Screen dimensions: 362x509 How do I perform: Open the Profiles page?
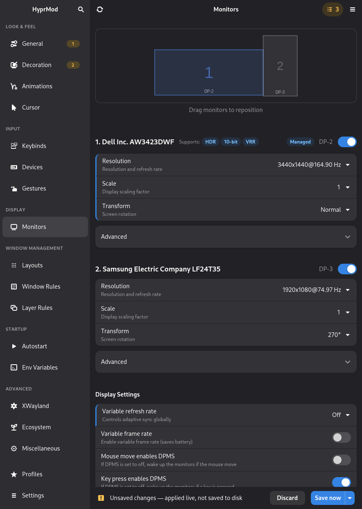pyautogui.click(x=45, y=474)
